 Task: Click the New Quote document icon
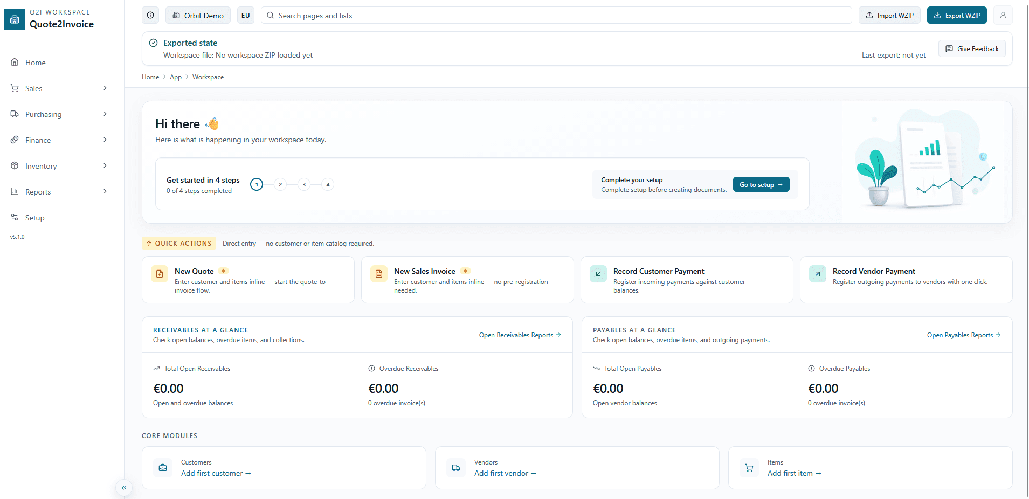[x=159, y=274]
